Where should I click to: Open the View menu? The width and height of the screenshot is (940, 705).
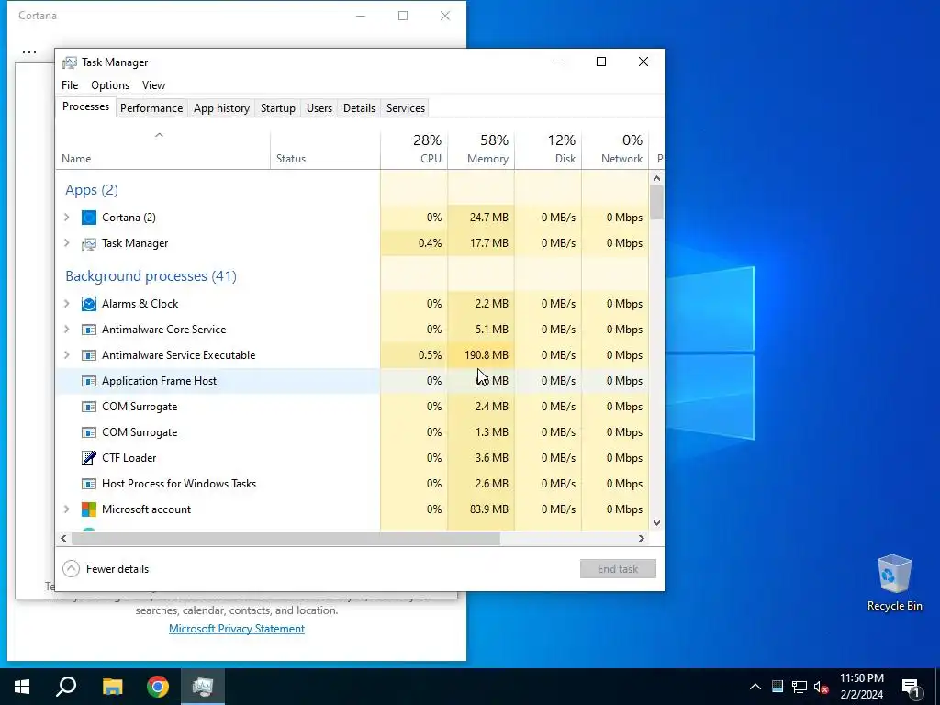(153, 85)
